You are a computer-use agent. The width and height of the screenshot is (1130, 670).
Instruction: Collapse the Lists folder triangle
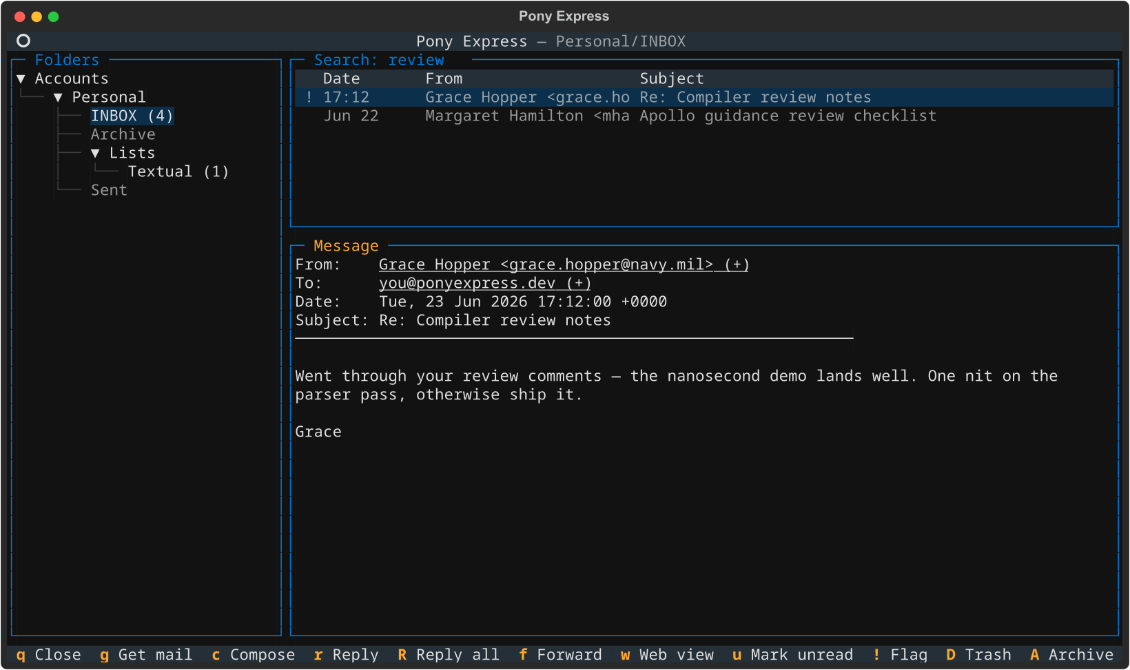95,154
